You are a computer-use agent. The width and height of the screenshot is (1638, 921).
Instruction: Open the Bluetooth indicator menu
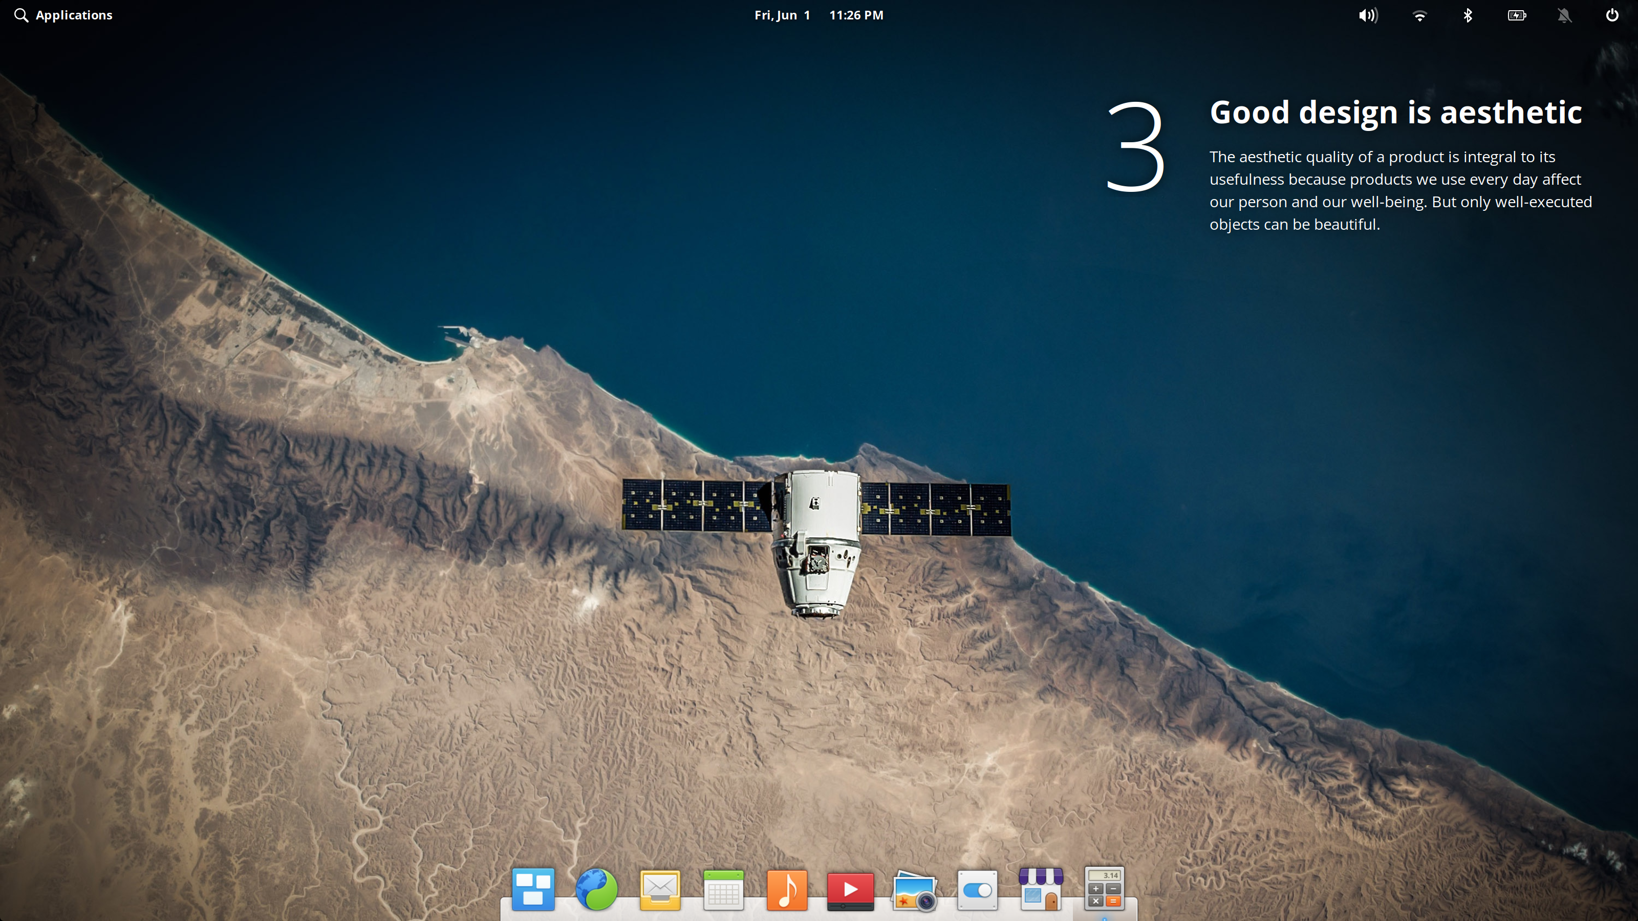(x=1468, y=15)
